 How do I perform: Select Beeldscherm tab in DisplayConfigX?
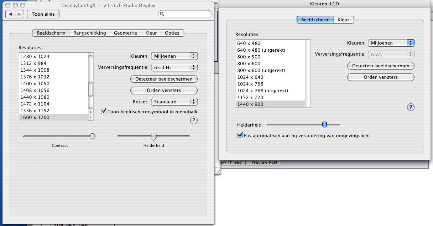[51, 33]
